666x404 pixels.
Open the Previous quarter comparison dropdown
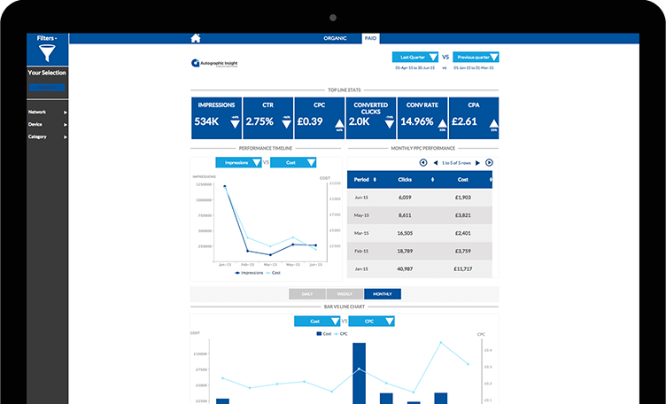coord(476,57)
